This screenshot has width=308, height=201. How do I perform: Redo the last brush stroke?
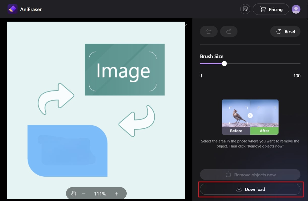click(x=229, y=31)
